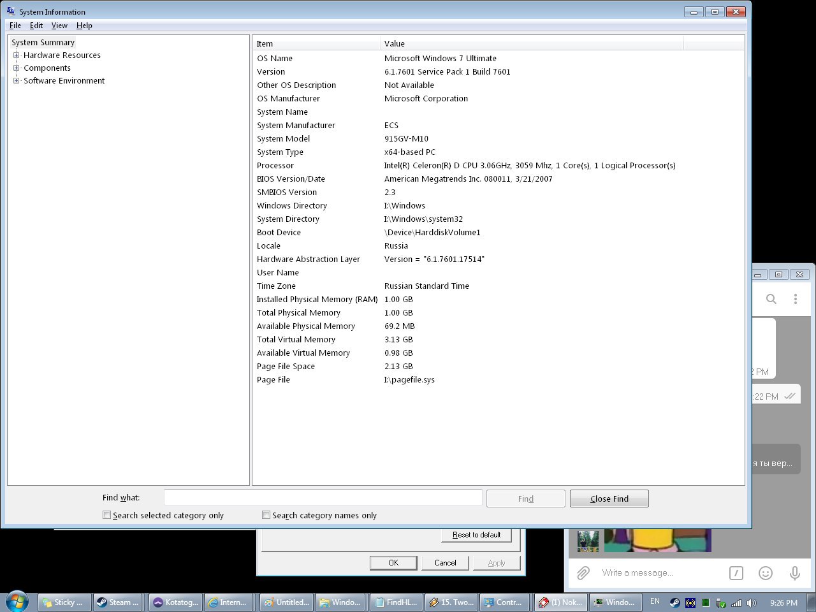Click the round blue-yellow tray icon
This screenshot has width=816, height=612.
pos(690,602)
